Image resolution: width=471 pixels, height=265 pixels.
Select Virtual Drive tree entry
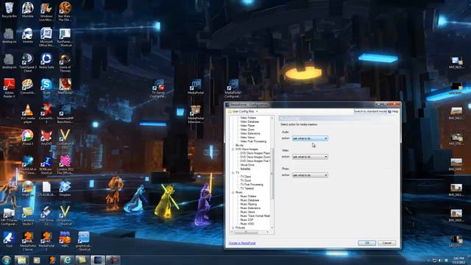coord(247,165)
